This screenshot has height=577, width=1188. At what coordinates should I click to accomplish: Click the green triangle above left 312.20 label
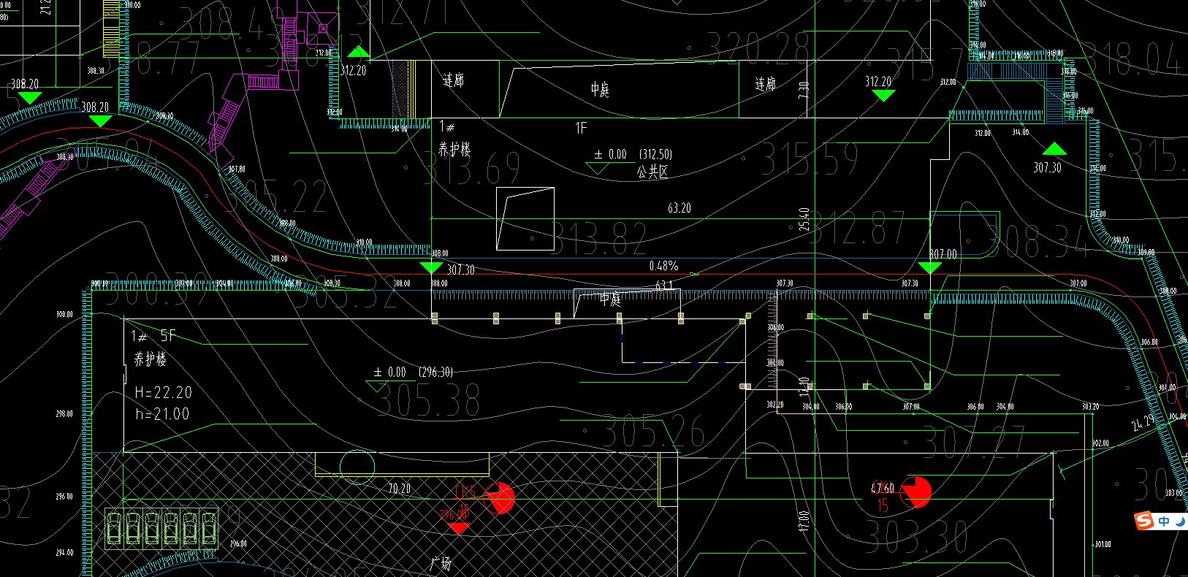tap(358, 51)
